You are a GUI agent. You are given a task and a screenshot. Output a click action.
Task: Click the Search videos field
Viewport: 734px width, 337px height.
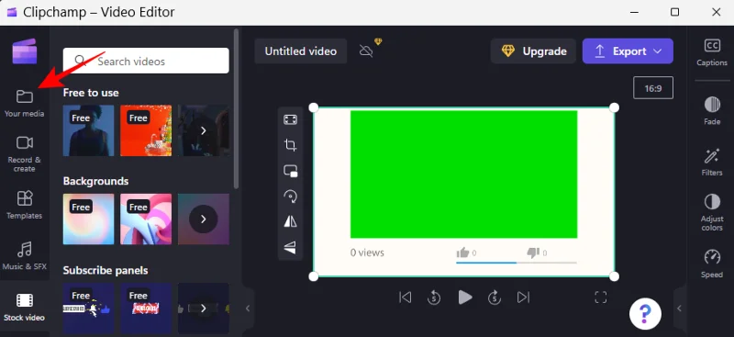[146, 61]
